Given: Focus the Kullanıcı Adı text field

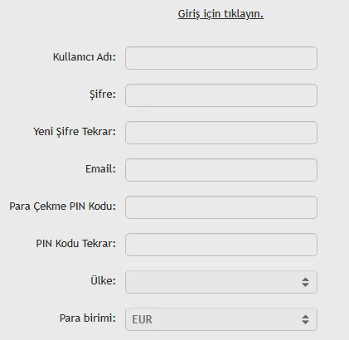Looking at the screenshot, I should tap(221, 58).
